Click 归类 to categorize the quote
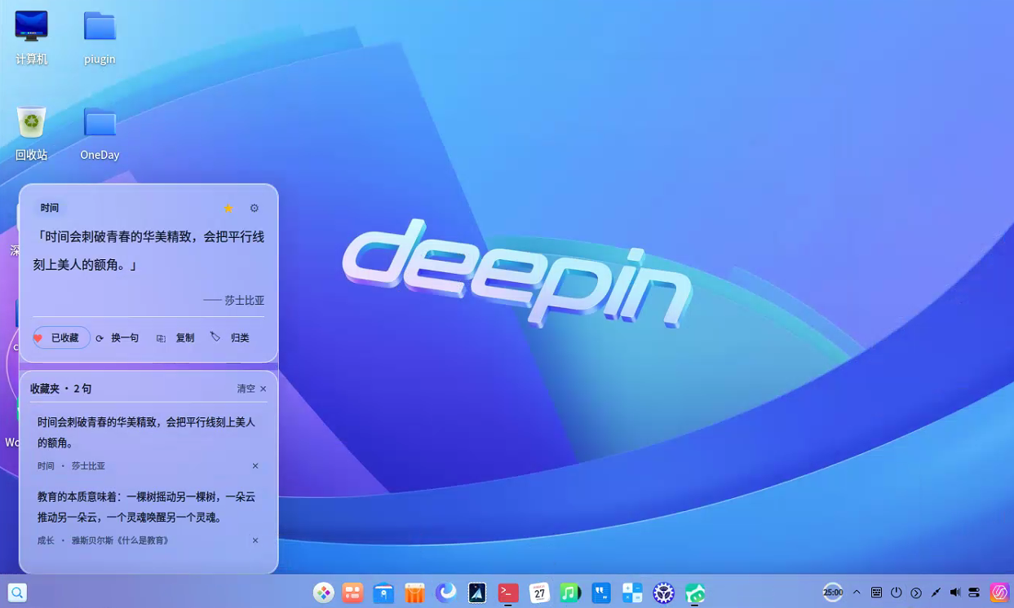This screenshot has width=1014, height=608. pos(230,337)
